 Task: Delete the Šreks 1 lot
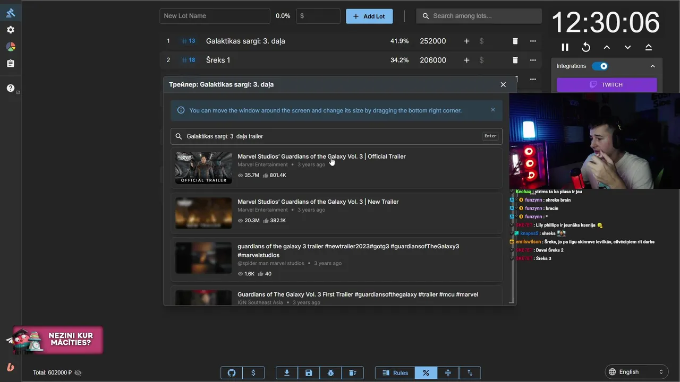515,60
